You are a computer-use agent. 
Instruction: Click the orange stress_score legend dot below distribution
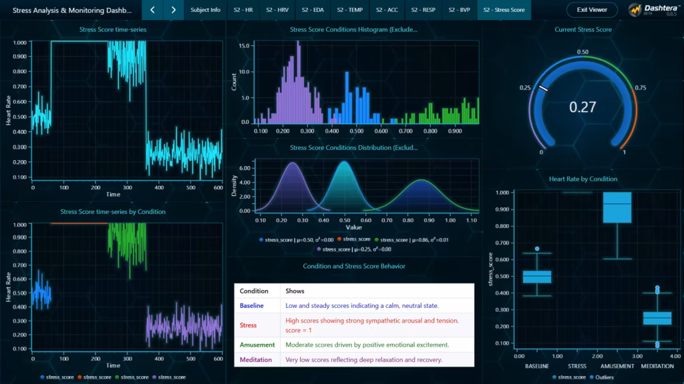pos(340,239)
